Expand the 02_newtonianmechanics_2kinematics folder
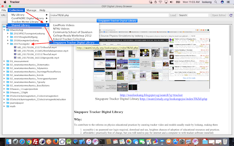This screenshot has width=234, height=146. pos(4,65)
